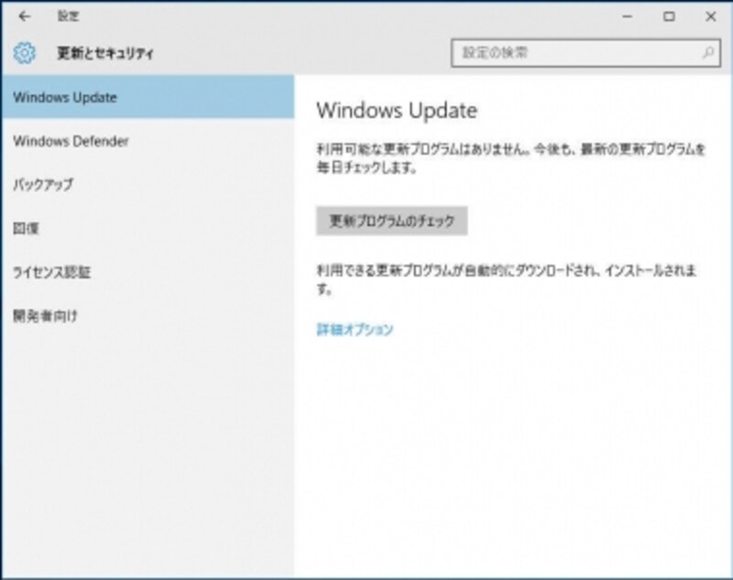This screenshot has width=733, height=580.
Task: Open the ライセンス認証 section
Action: coord(148,272)
